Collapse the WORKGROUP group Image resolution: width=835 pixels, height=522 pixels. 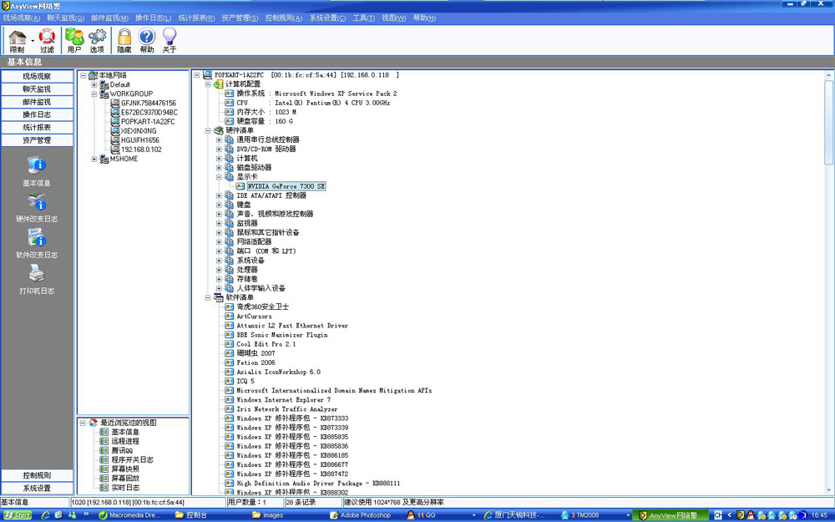click(94, 94)
